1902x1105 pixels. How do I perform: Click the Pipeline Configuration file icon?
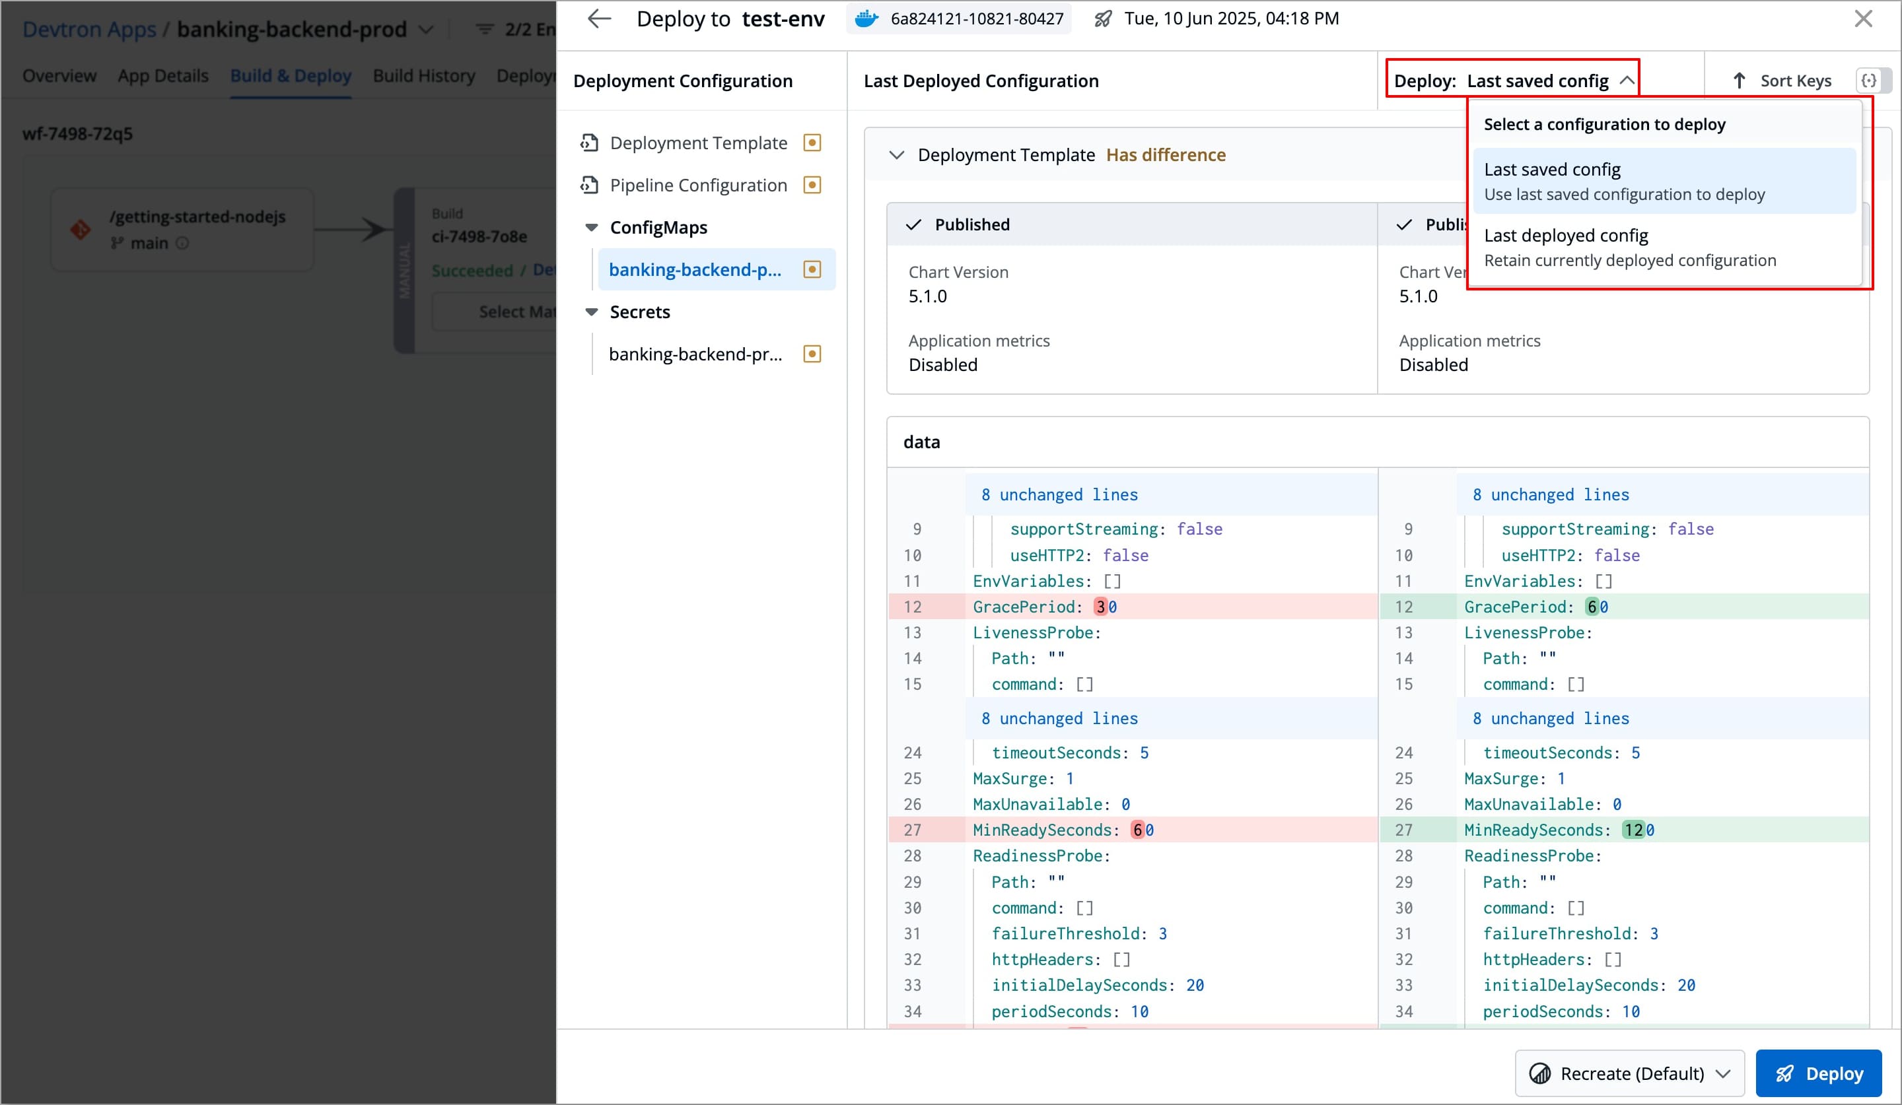click(x=590, y=185)
